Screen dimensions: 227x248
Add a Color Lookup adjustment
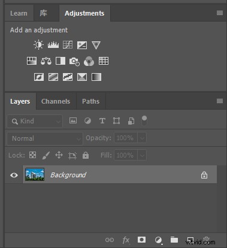pos(104,61)
